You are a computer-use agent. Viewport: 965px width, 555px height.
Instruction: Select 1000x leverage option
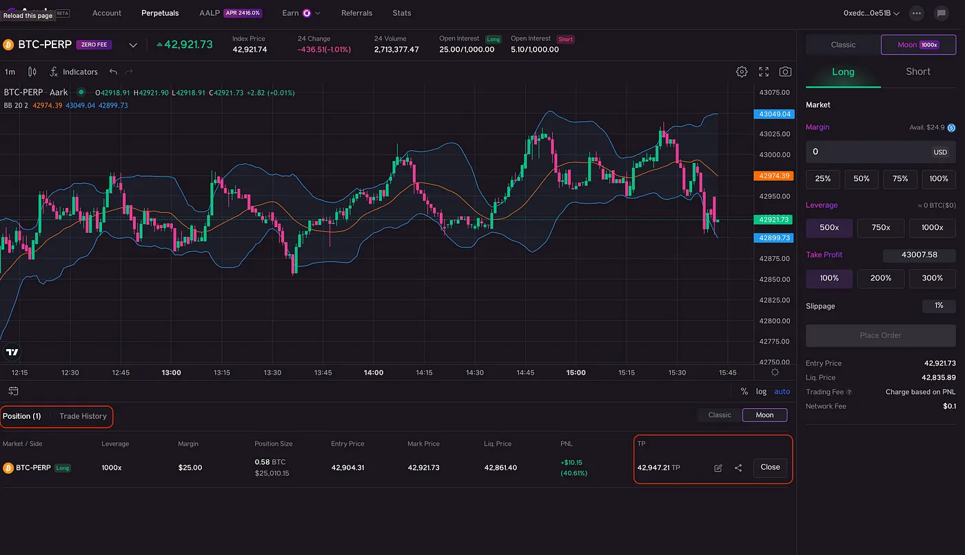(x=932, y=227)
